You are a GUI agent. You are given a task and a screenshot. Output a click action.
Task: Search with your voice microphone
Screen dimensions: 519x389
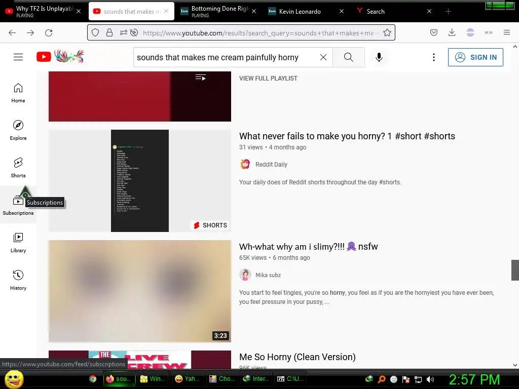point(379,57)
